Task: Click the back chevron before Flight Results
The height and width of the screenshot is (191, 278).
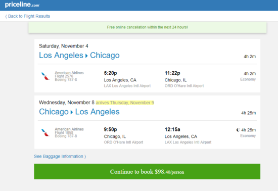Action: point(6,16)
